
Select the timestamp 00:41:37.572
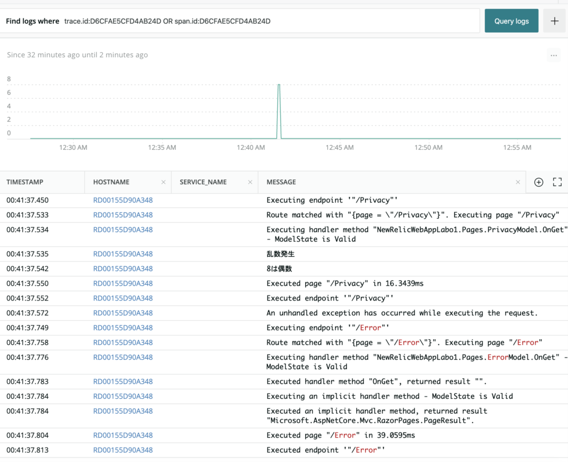27,313
